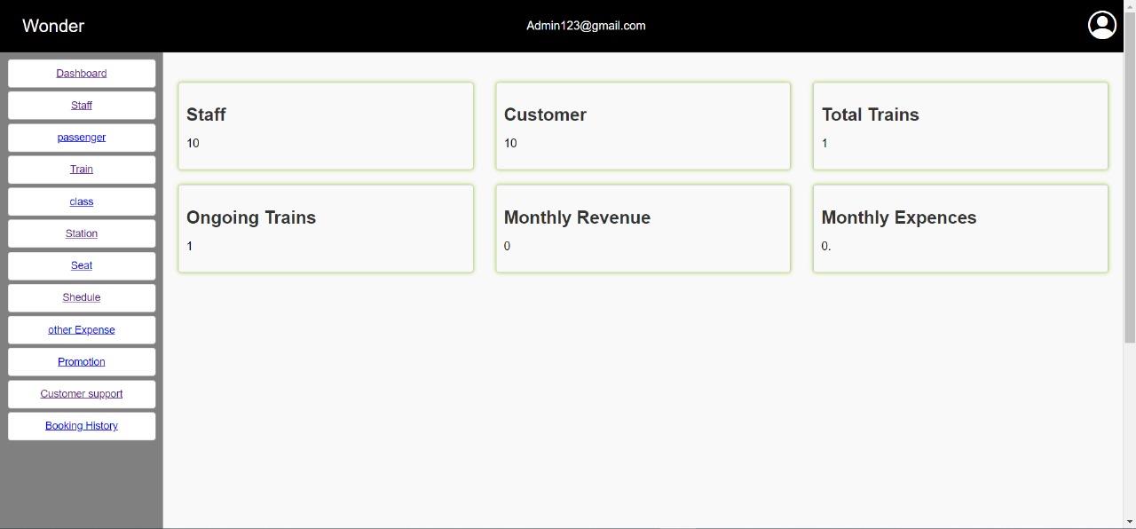Click the Wonder brand title
The height and width of the screenshot is (529, 1136).
click(53, 26)
